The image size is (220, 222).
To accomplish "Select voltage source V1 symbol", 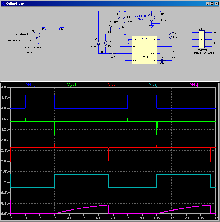I will click(x=151, y=17).
